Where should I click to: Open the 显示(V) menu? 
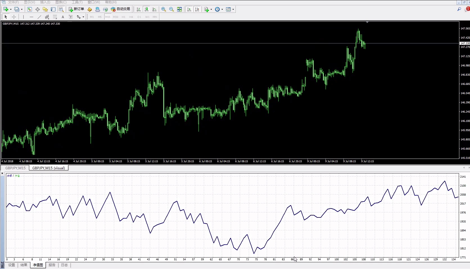pos(29,2)
